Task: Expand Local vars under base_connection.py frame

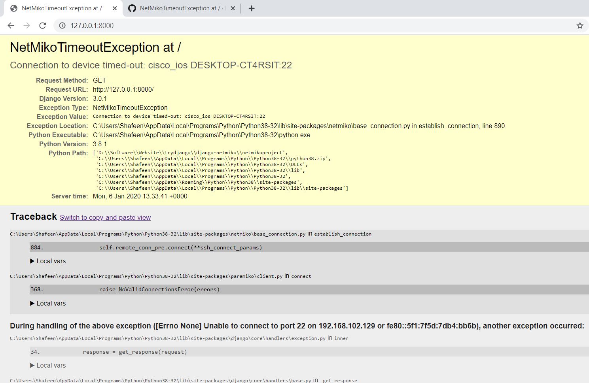Action: [48, 261]
